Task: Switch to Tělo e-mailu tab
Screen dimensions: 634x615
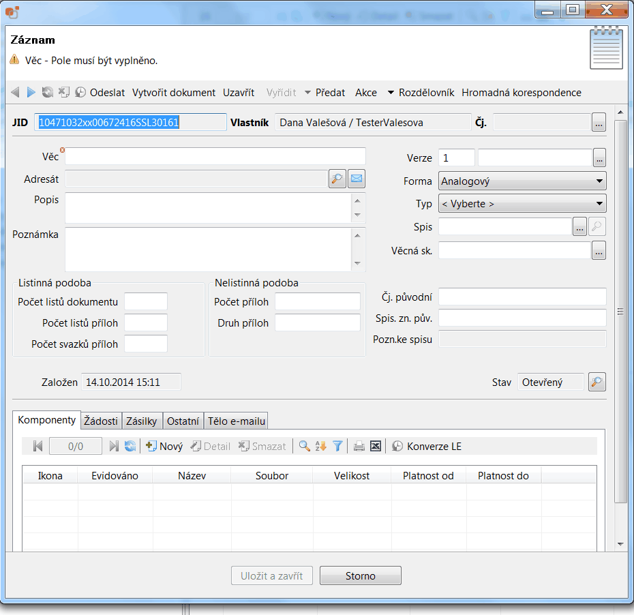Action: 237,421
